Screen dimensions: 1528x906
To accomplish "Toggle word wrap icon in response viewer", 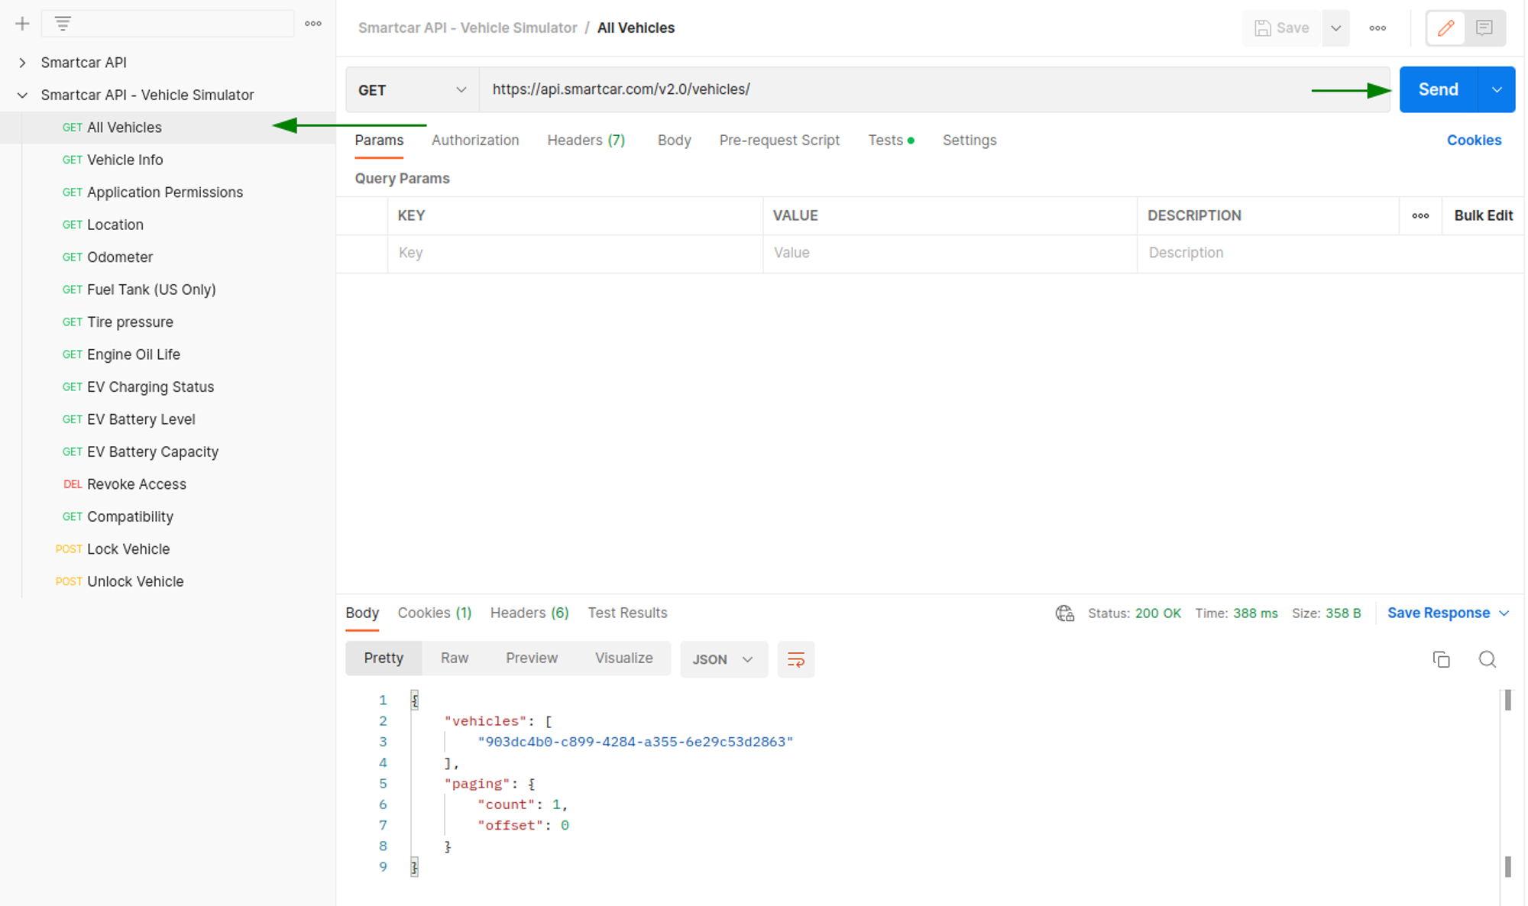I will 795,659.
